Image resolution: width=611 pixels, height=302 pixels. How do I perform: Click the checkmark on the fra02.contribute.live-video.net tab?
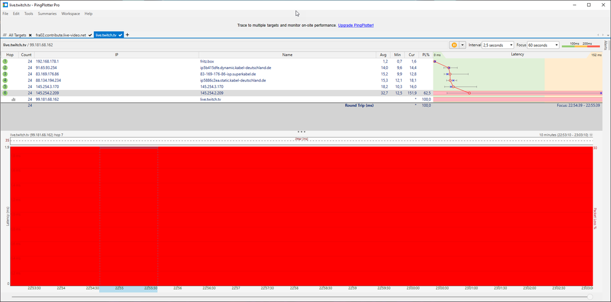tap(90, 35)
